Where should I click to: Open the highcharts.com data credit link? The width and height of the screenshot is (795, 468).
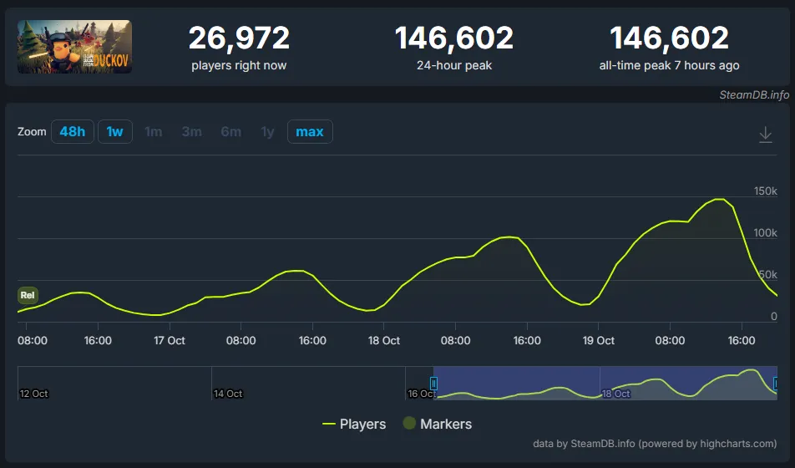pos(655,444)
